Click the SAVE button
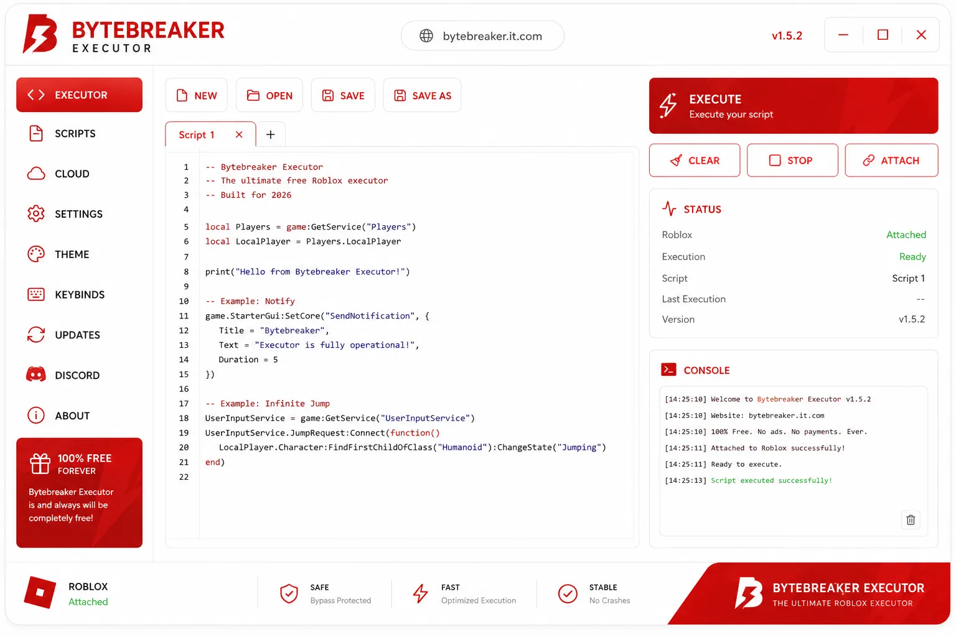 [343, 95]
